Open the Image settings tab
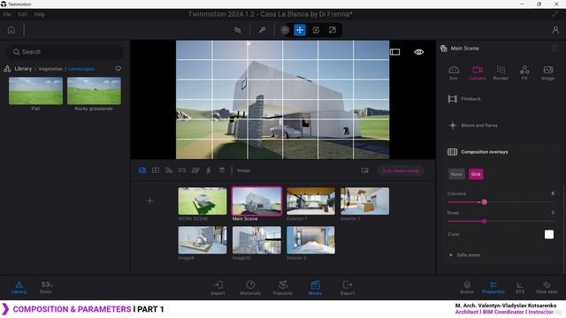This screenshot has height=318, width=566. point(547,72)
